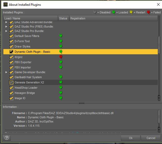The width and height of the screenshot is (162, 144).
Task: Click green status plug for Default Save Filters
Action: coord(61,36)
